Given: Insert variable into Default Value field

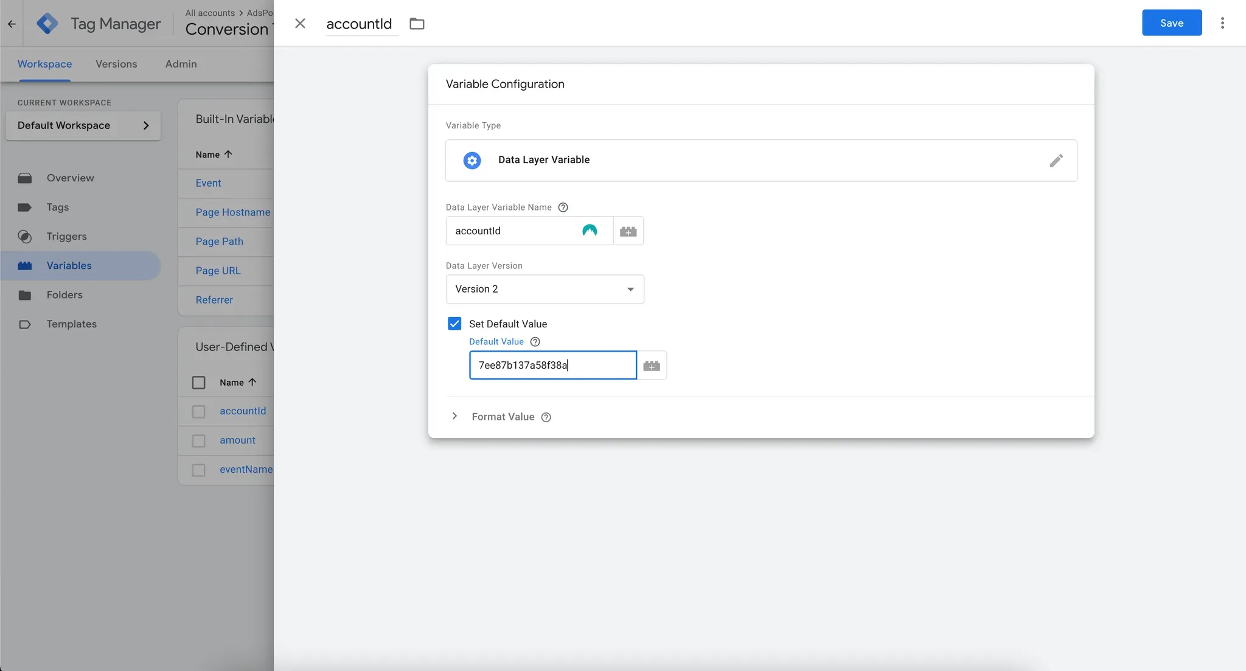Looking at the screenshot, I should tap(652, 366).
